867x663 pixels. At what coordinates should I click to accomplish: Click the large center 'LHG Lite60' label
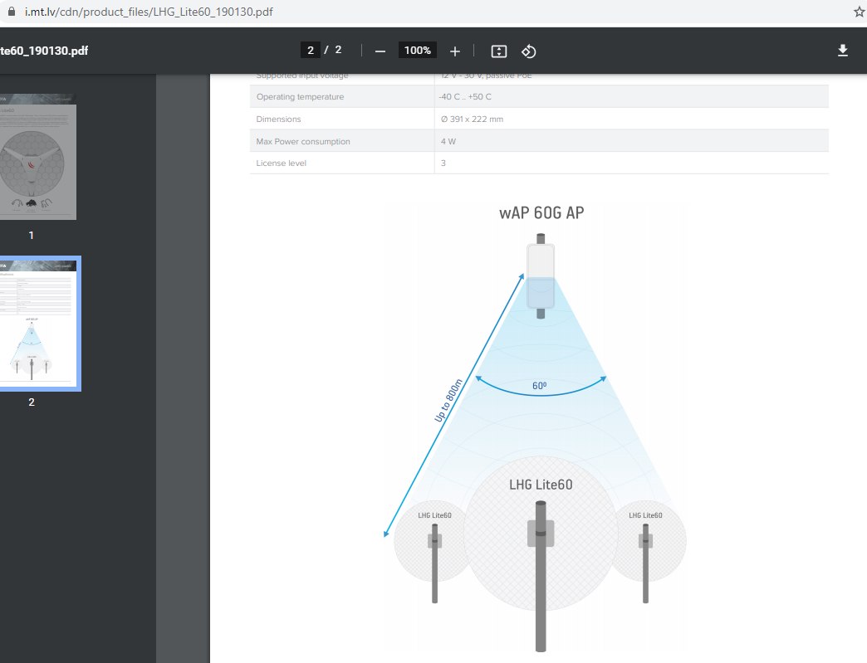(x=541, y=485)
